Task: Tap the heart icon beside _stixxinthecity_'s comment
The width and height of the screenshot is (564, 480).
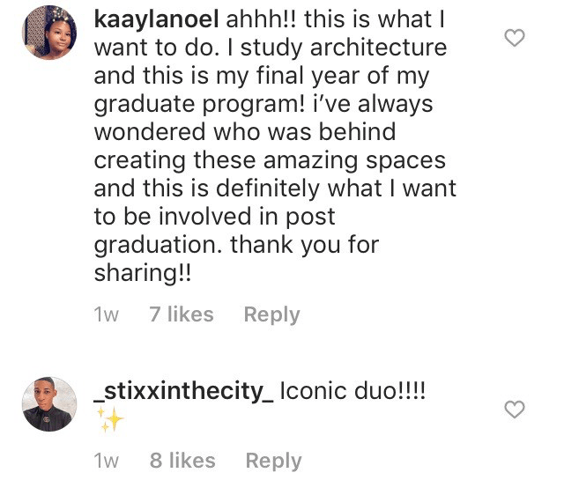Action: point(516,409)
